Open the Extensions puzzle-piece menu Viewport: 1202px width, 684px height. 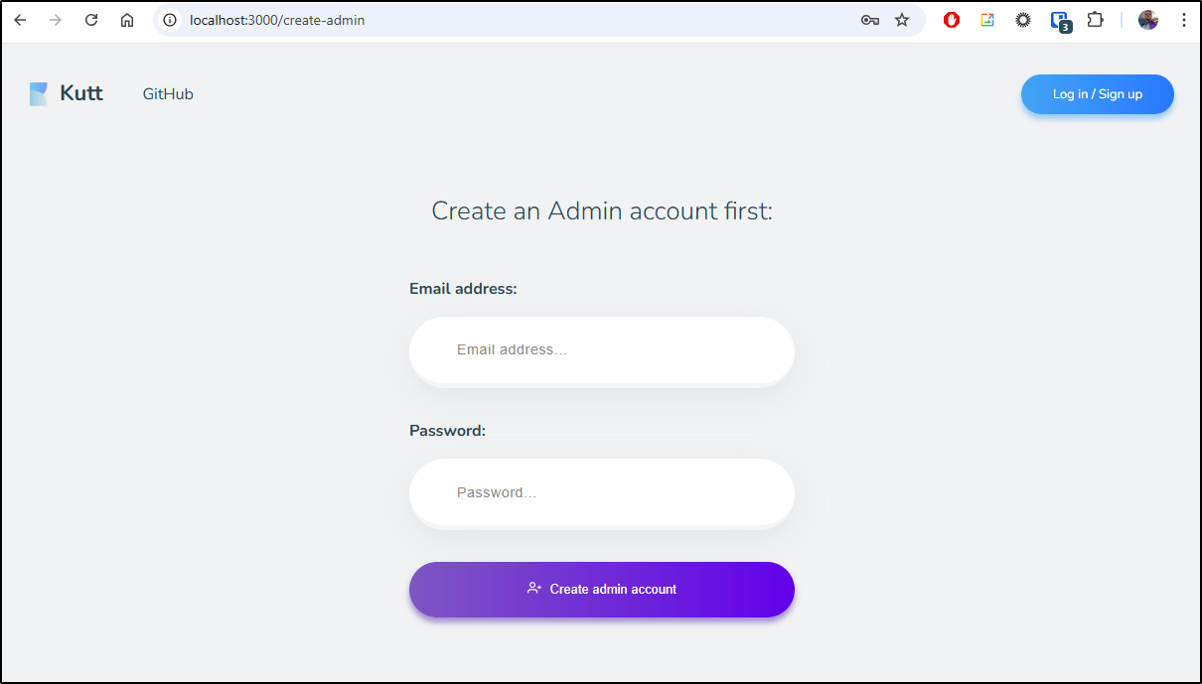(x=1095, y=20)
